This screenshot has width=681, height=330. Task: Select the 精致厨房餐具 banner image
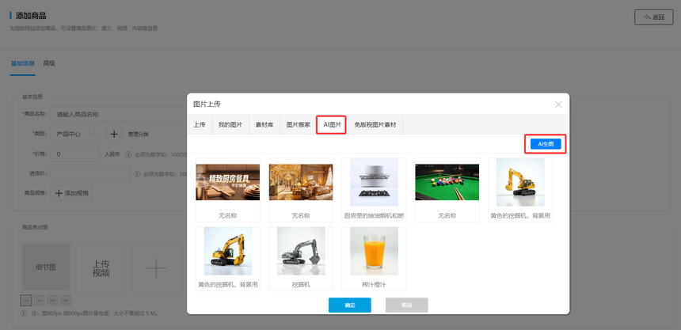[227, 182]
